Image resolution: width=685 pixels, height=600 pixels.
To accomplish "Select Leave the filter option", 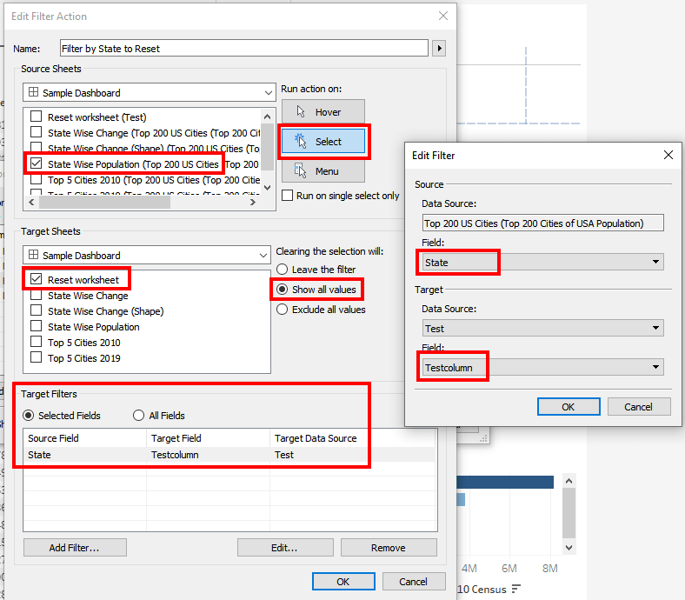I will (x=283, y=270).
